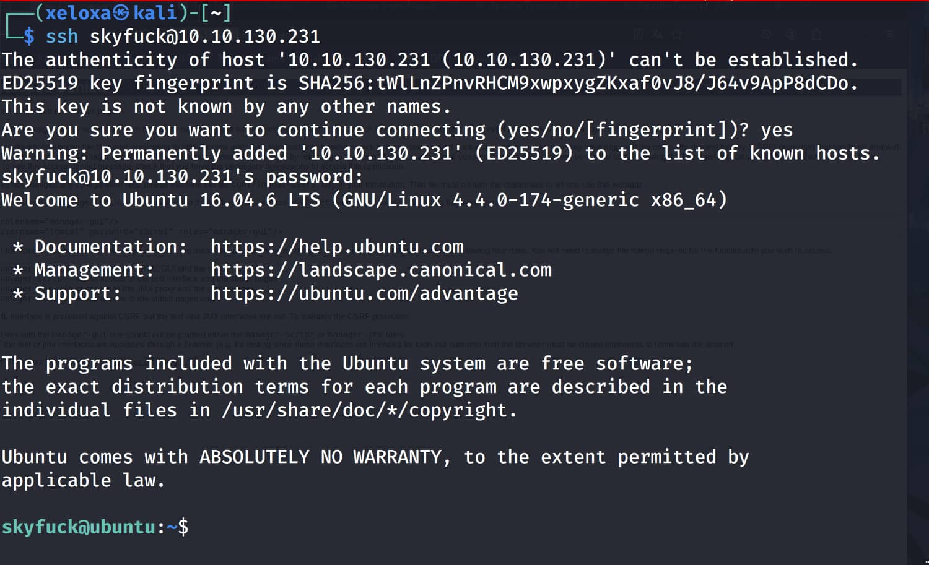Click the typed 'yes' answer text
929x565 pixels.
pos(777,130)
